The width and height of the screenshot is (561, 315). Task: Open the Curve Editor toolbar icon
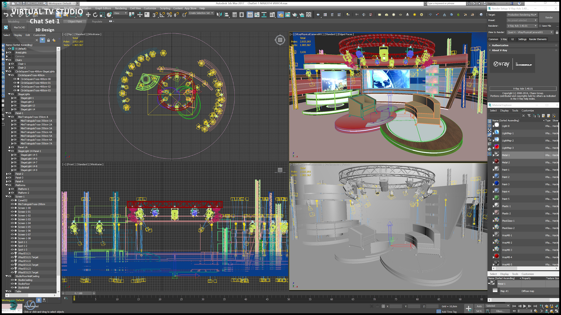257,15
